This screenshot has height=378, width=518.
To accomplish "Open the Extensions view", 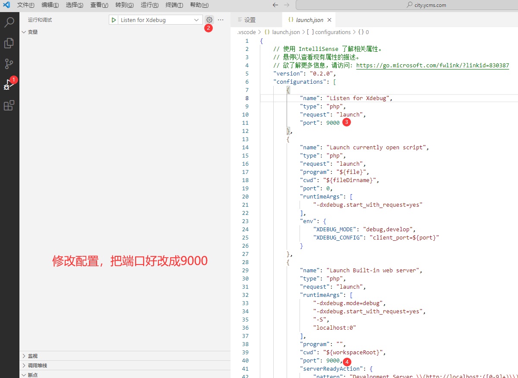I will tap(9, 105).
